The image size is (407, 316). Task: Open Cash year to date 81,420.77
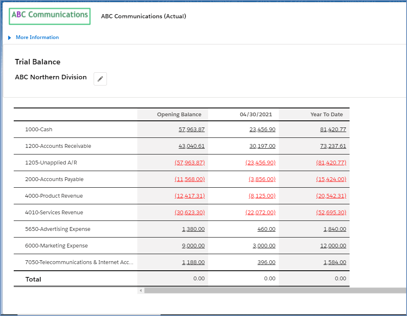click(x=333, y=130)
